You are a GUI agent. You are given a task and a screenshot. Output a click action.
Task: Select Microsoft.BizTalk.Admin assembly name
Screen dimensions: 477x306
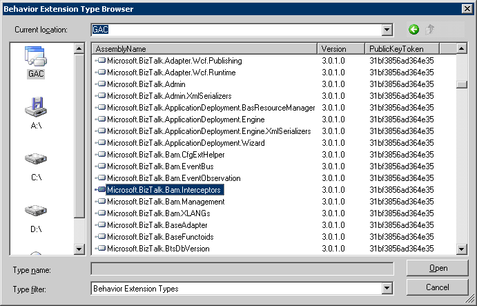tap(146, 84)
